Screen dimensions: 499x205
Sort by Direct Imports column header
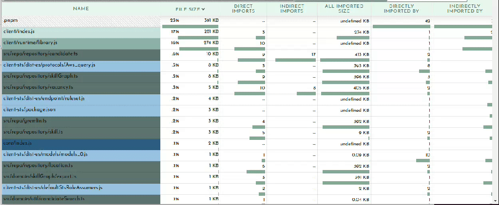(x=243, y=9)
